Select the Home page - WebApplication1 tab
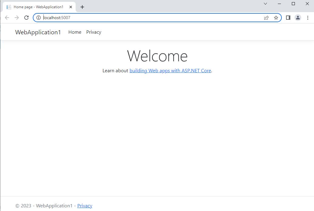This screenshot has width=314, height=211. [39, 7]
